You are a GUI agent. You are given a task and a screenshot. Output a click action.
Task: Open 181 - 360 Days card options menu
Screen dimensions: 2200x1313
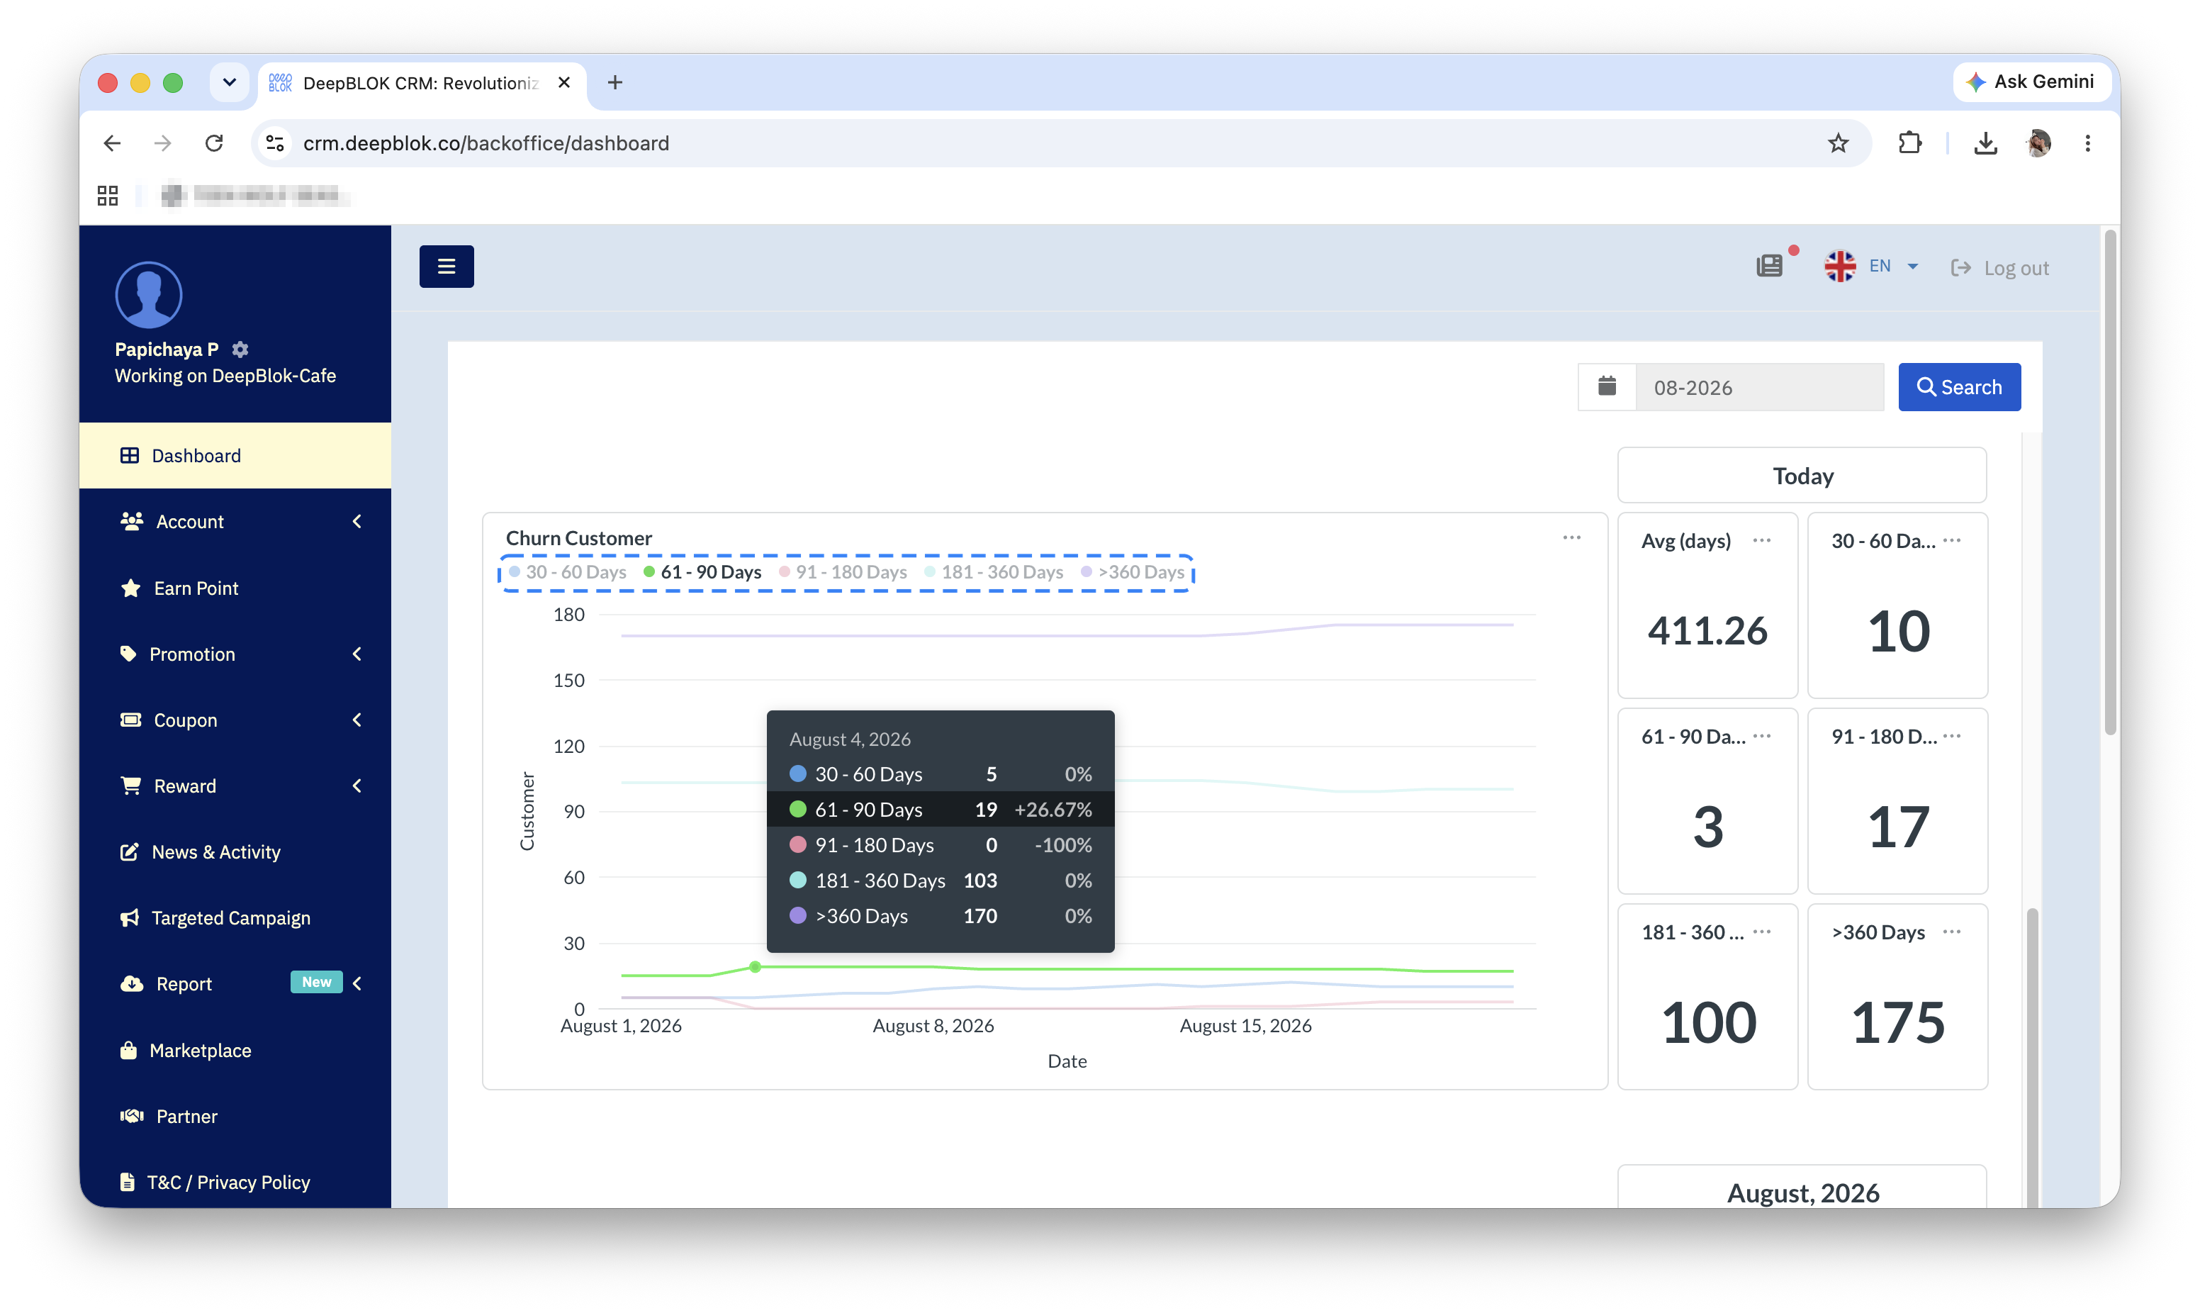point(1761,932)
